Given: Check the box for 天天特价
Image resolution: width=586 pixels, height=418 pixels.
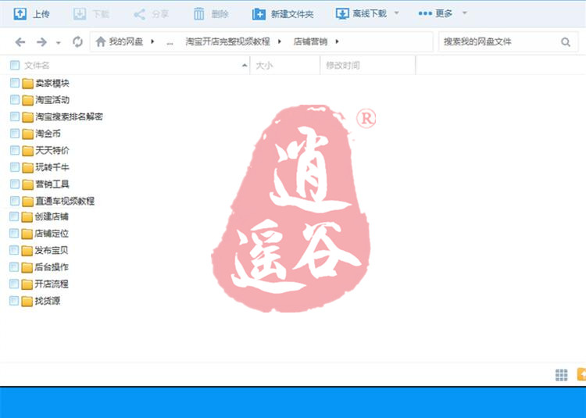Looking at the screenshot, I should [x=15, y=150].
